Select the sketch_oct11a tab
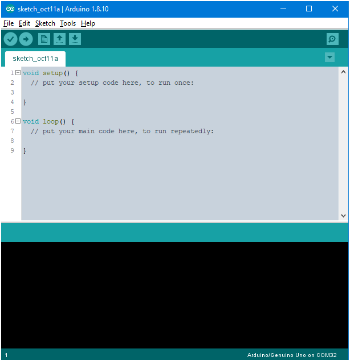350x361 pixels. click(x=35, y=59)
